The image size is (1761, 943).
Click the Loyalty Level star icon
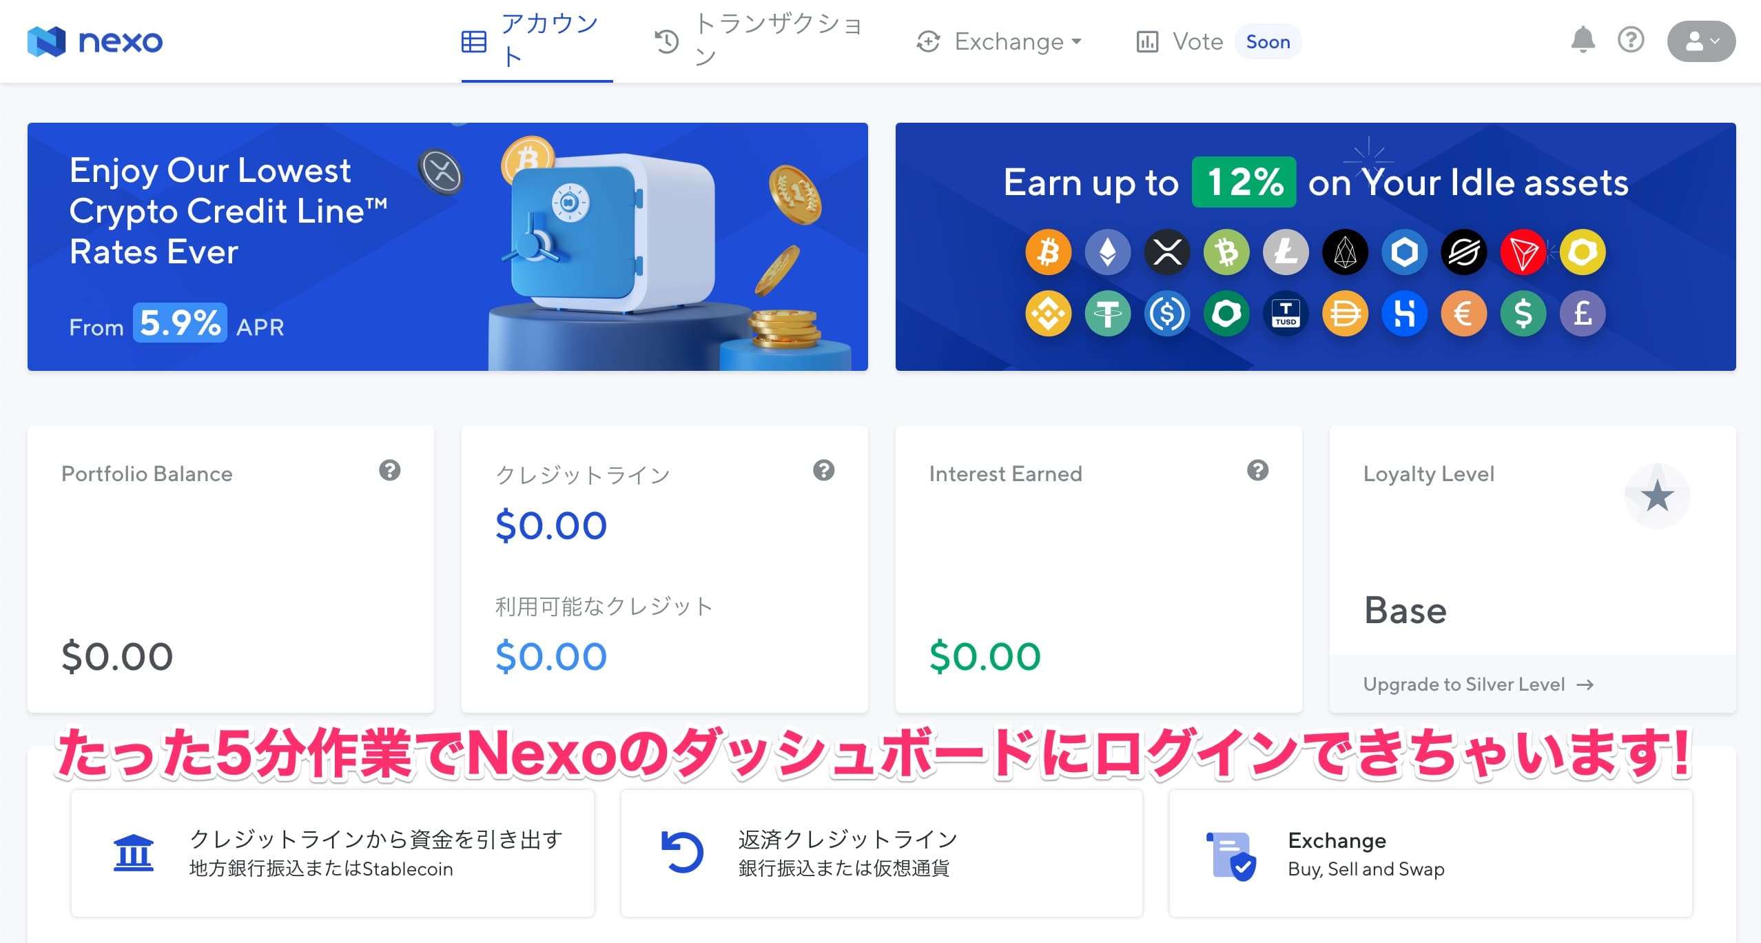point(1657,496)
